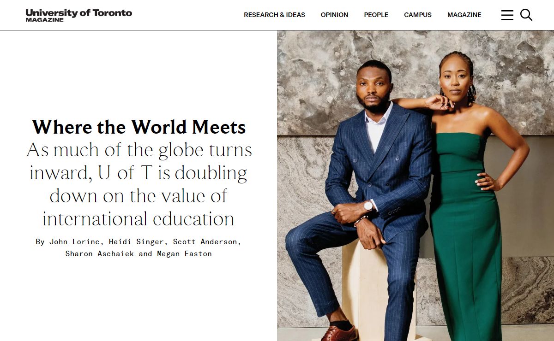
Task: Open the Research & Ideas section
Action: point(274,15)
